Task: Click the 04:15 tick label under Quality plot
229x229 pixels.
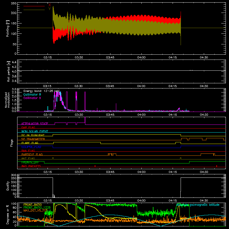Action: 173,201
